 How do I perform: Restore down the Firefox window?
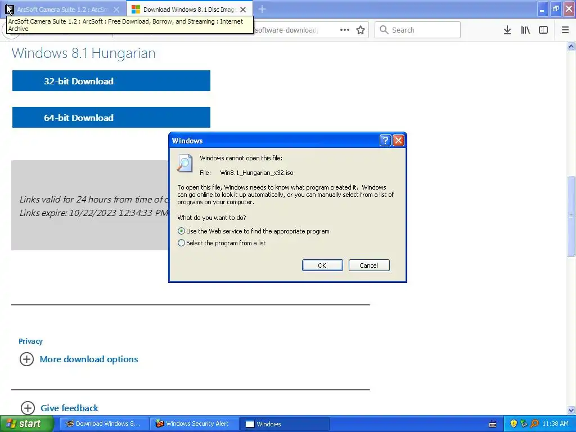(556, 9)
